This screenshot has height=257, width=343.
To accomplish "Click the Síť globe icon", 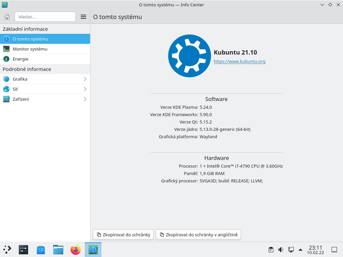I will pyautogui.click(x=6, y=89).
